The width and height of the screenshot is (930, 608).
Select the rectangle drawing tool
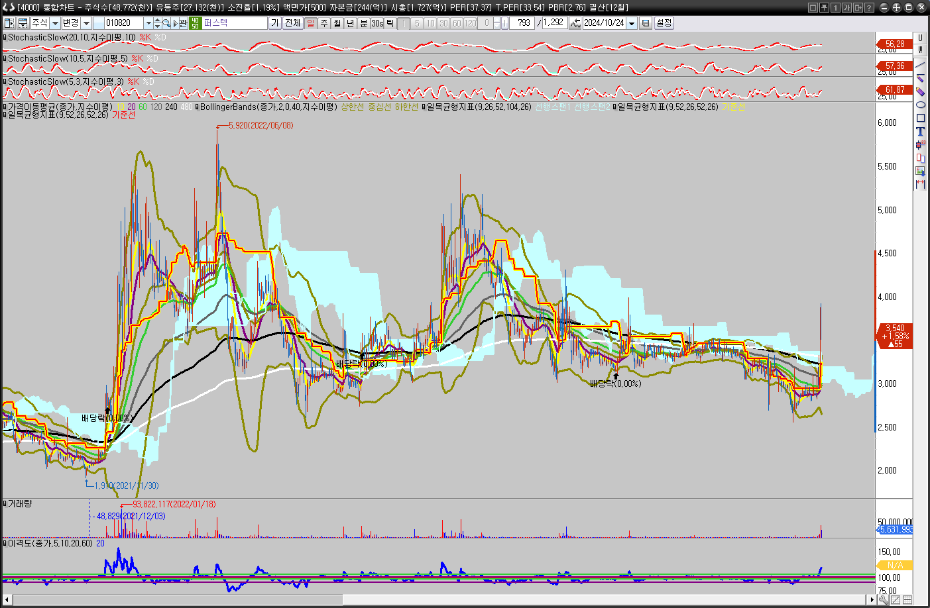(x=920, y=118)
